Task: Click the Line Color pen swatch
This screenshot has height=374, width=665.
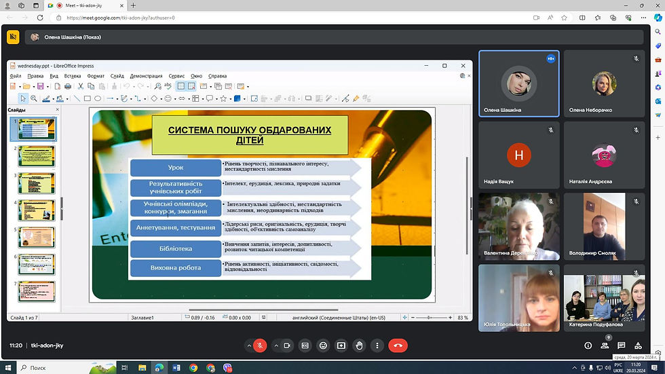Action: coord(46,98)
